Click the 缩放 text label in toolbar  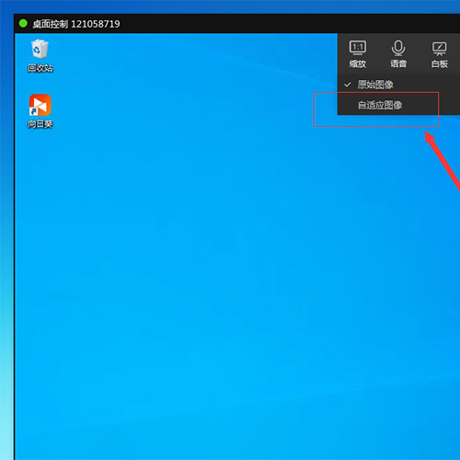point(358,63)
